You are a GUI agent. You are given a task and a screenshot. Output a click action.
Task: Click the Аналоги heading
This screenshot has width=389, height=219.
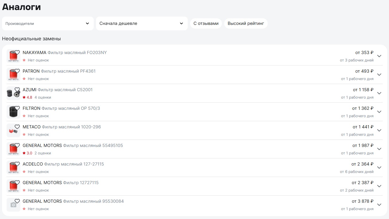click(x=21, y=7)
